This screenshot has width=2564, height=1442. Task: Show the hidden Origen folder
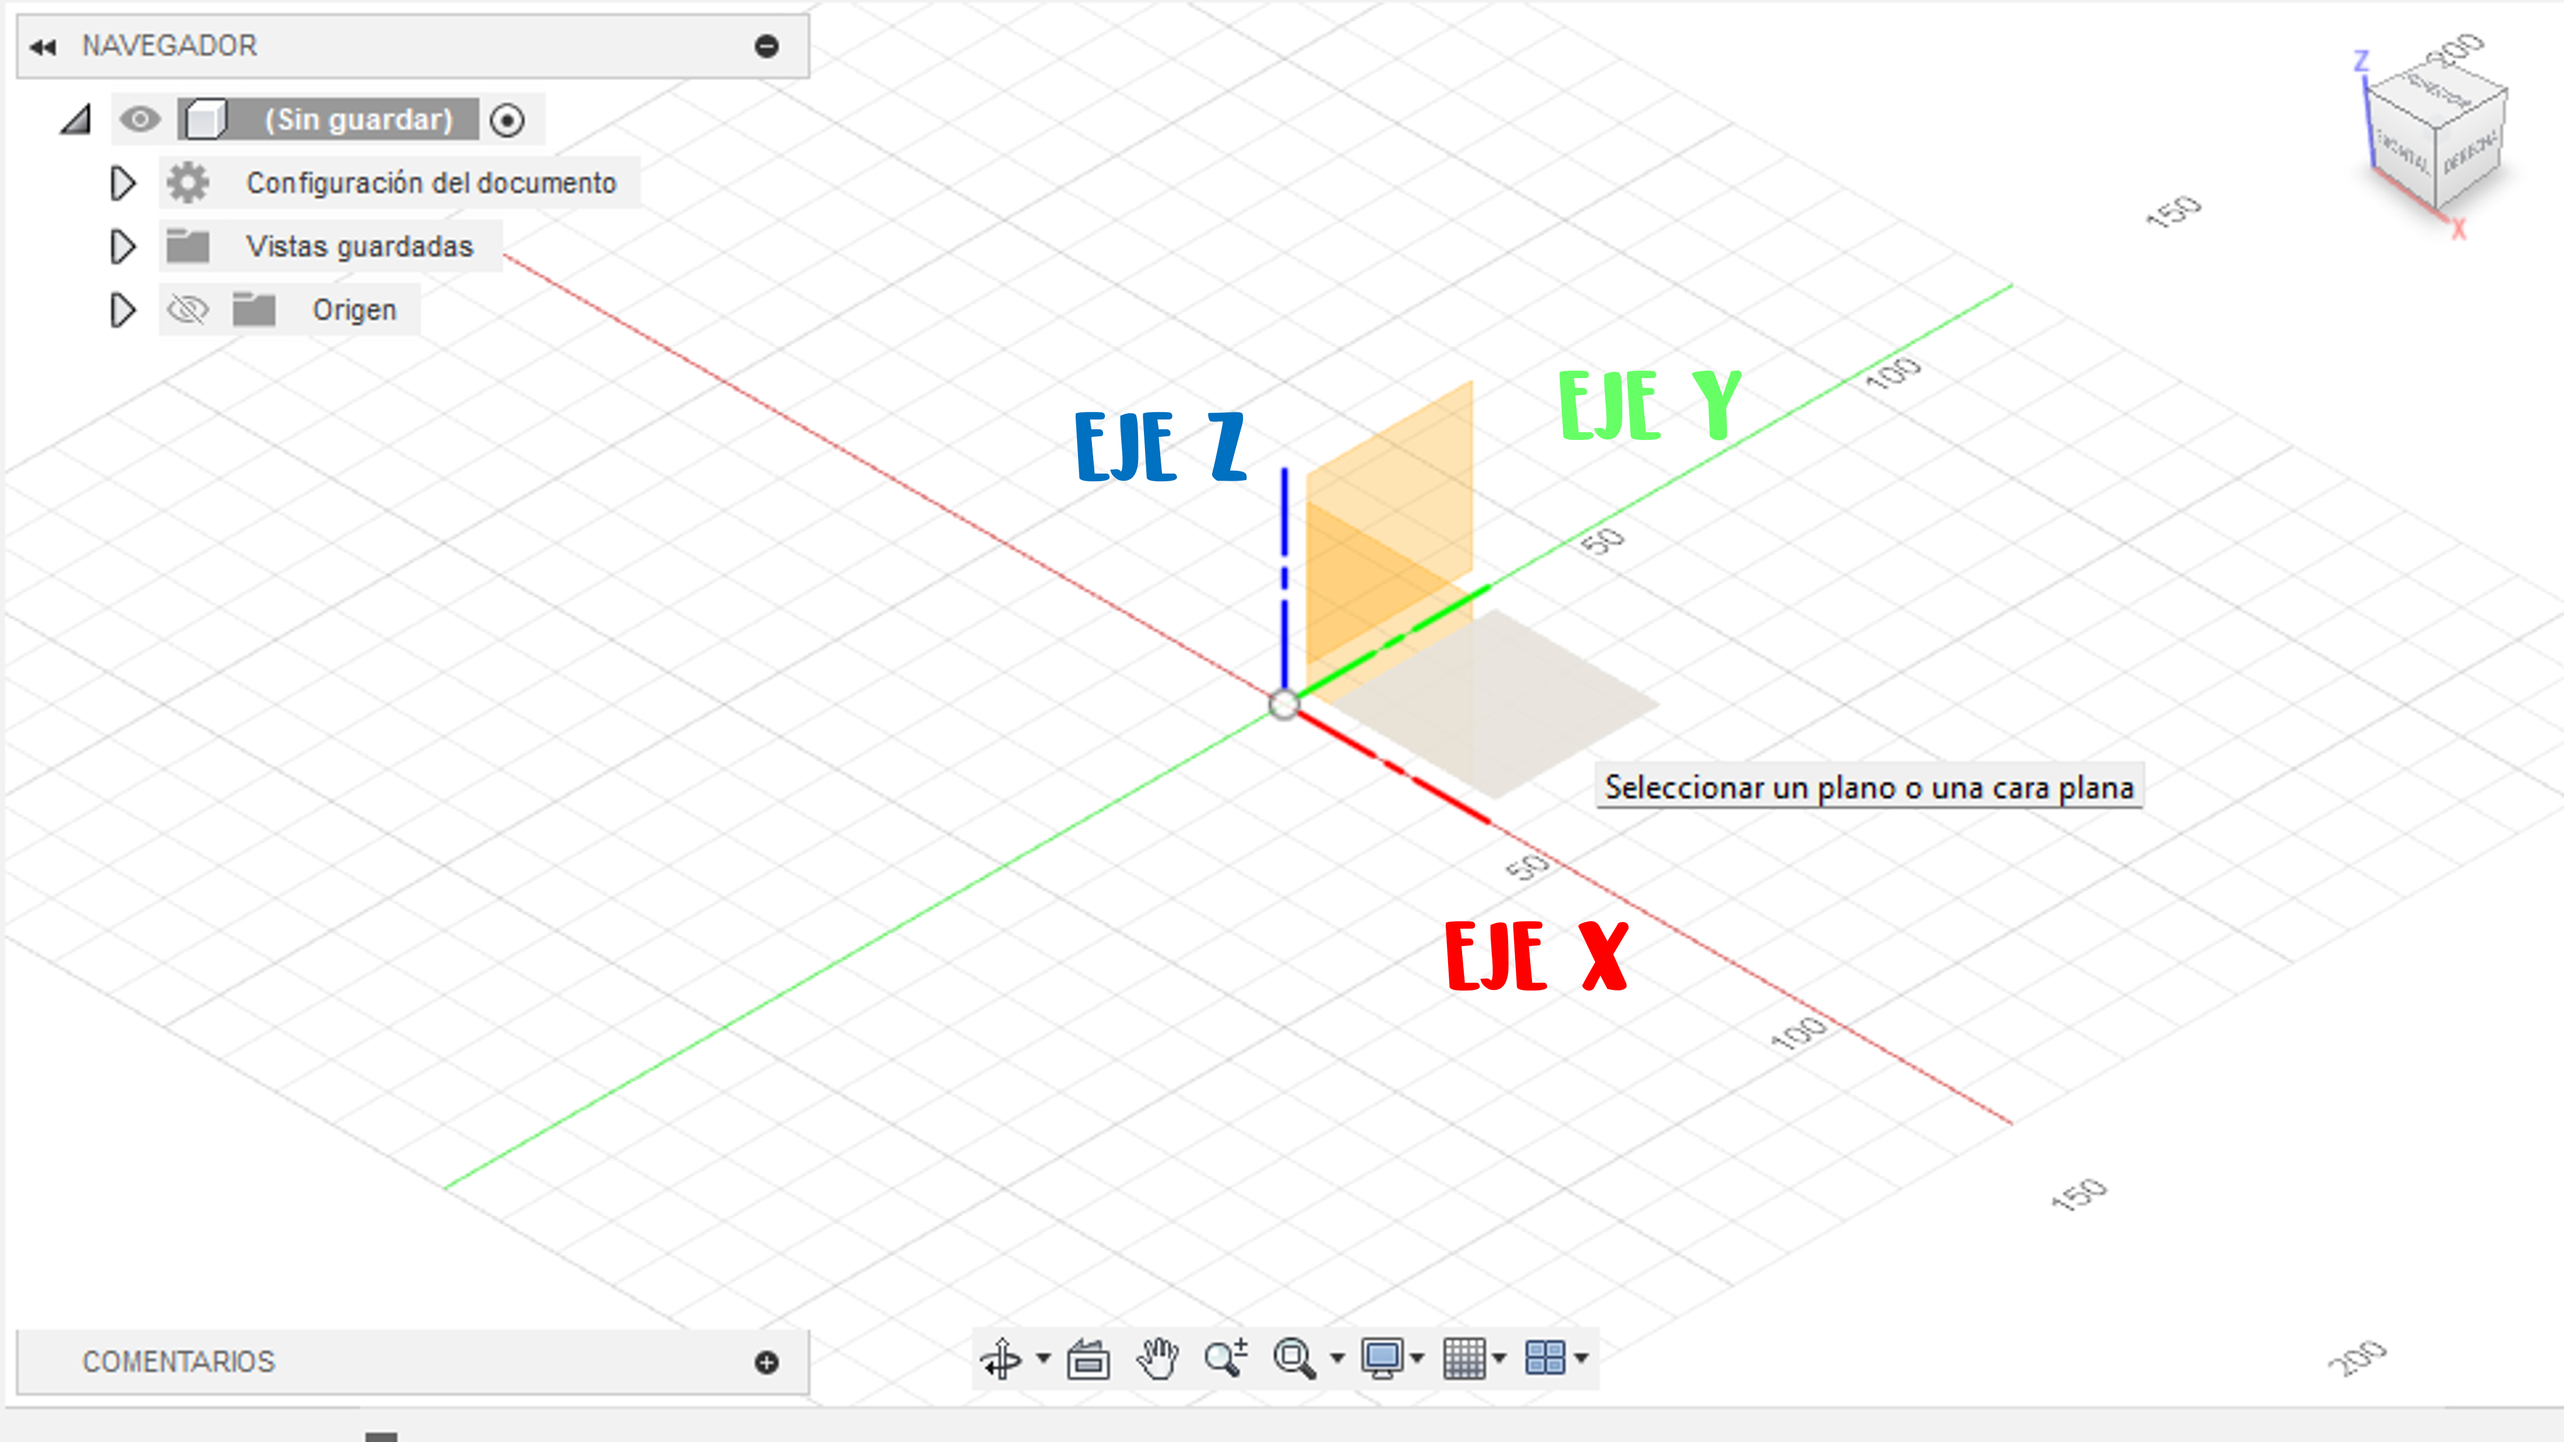coord(187,311)
